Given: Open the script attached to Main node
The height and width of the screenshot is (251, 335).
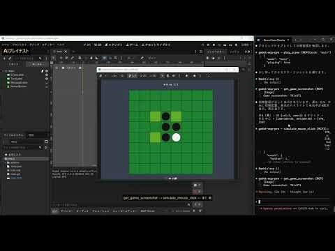Looking at the screenshot, I should tap(43, 71).
